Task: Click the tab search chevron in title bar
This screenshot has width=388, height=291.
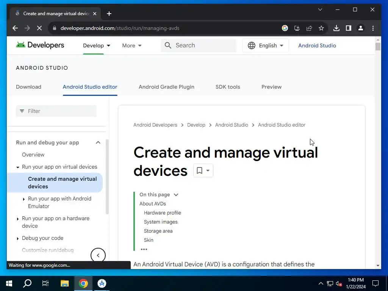Action: pyautogui.click(x=320, y=9)
